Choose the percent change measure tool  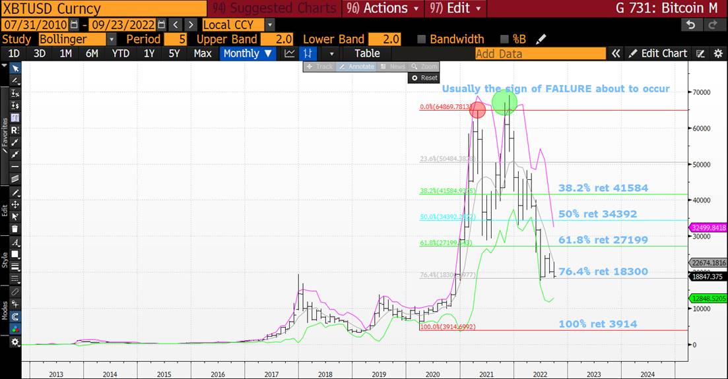15,93
